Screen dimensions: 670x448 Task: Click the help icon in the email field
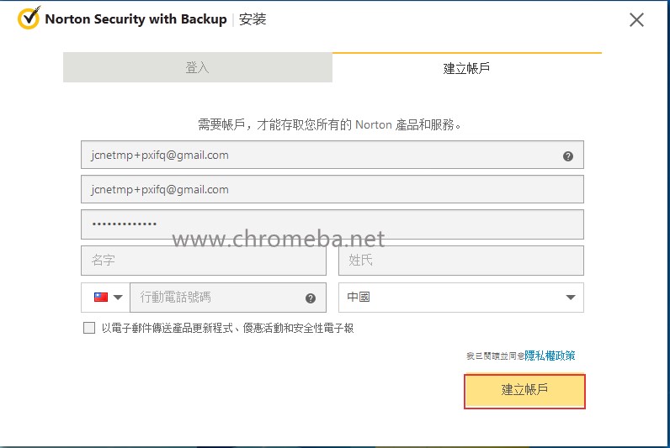(x=568, y=155)
